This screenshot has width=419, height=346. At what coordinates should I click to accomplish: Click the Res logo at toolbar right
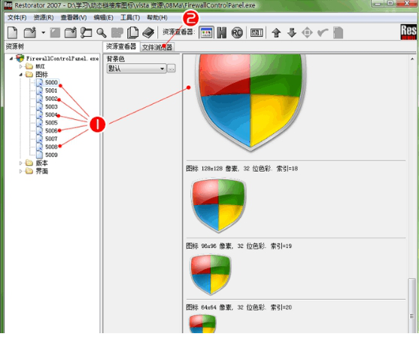(x=408, y=32)
